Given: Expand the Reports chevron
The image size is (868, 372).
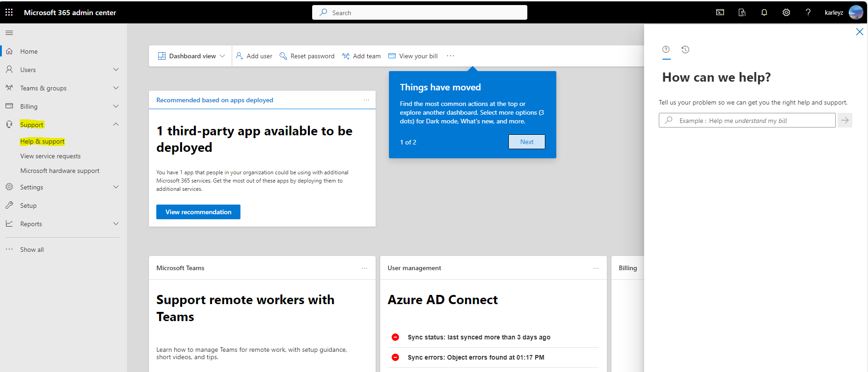Looking at the screenshot, I should (x=116, y=223).
